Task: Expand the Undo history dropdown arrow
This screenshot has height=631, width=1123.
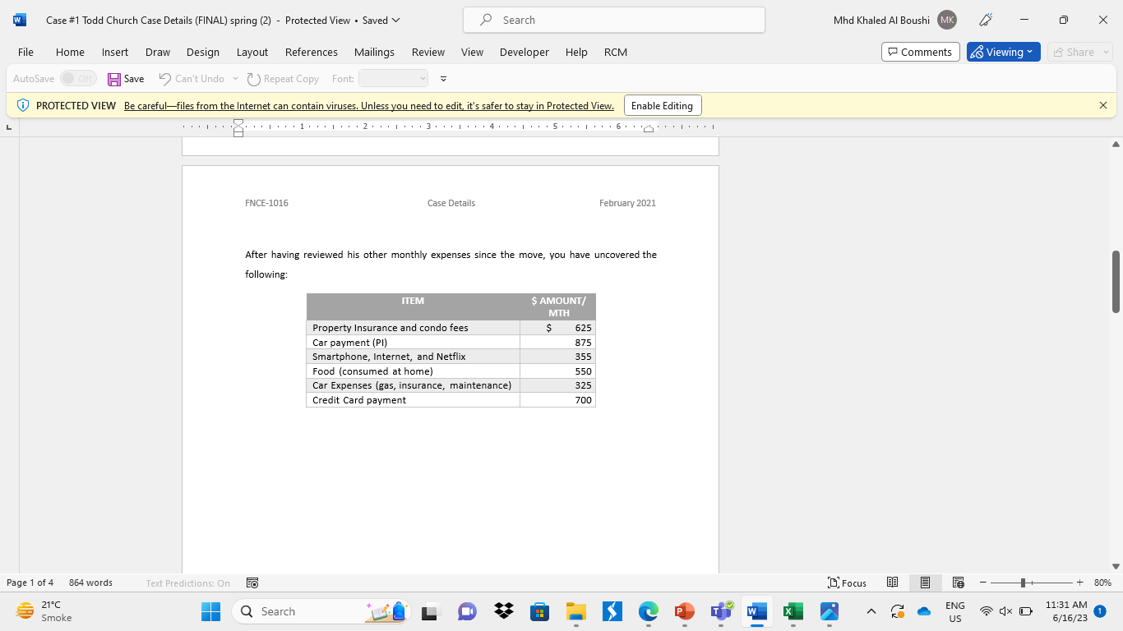Action: point(235,79)
